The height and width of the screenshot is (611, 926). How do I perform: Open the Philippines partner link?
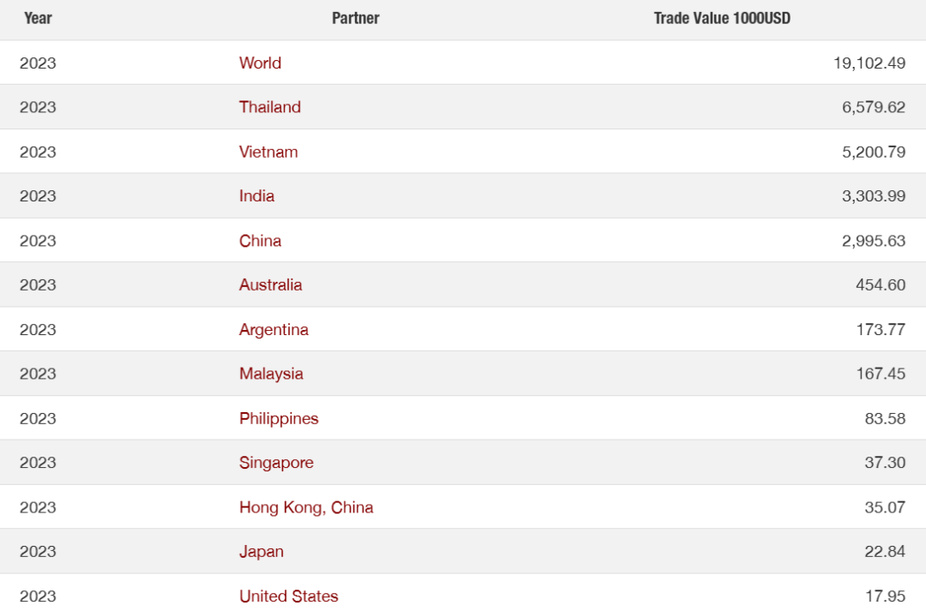click(x=279, y=418)
